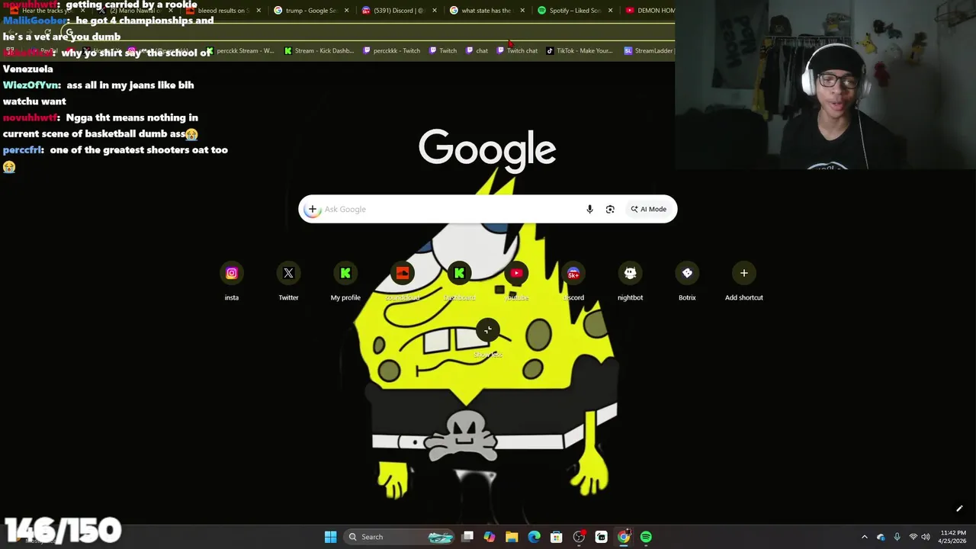Open the soundcloud shortcut tile
This screenshot has width=976, height=549.
click(x=403, y=281)
